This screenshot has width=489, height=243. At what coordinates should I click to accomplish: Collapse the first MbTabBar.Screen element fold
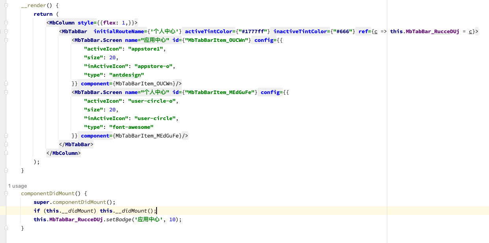click(6, 40)
